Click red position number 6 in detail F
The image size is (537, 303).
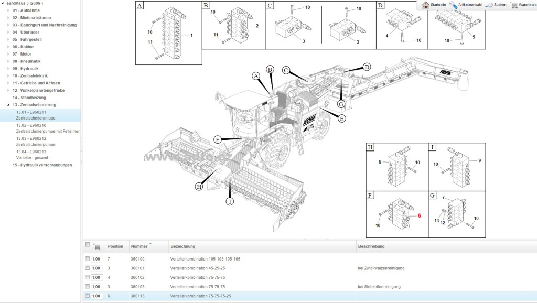click(x=419, y=215)
